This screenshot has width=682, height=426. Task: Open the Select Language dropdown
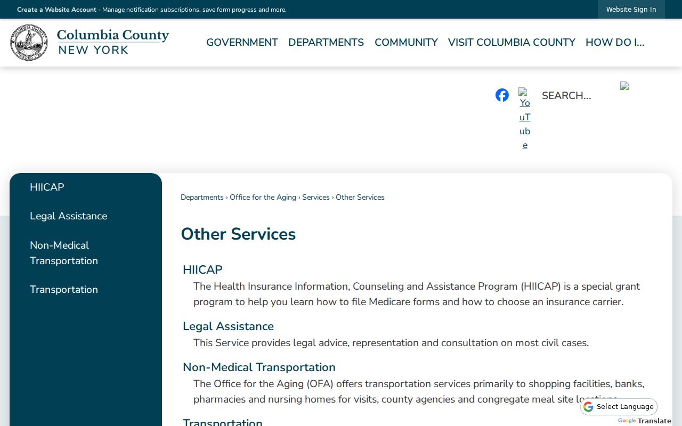619,407
